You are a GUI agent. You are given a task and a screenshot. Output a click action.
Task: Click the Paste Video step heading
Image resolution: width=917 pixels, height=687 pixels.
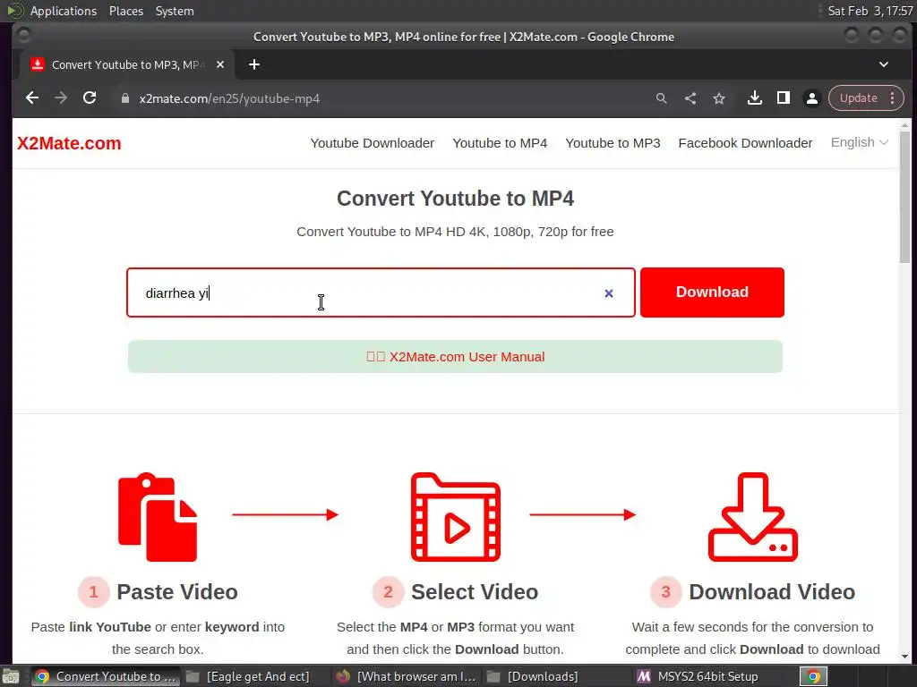point(177,592)
